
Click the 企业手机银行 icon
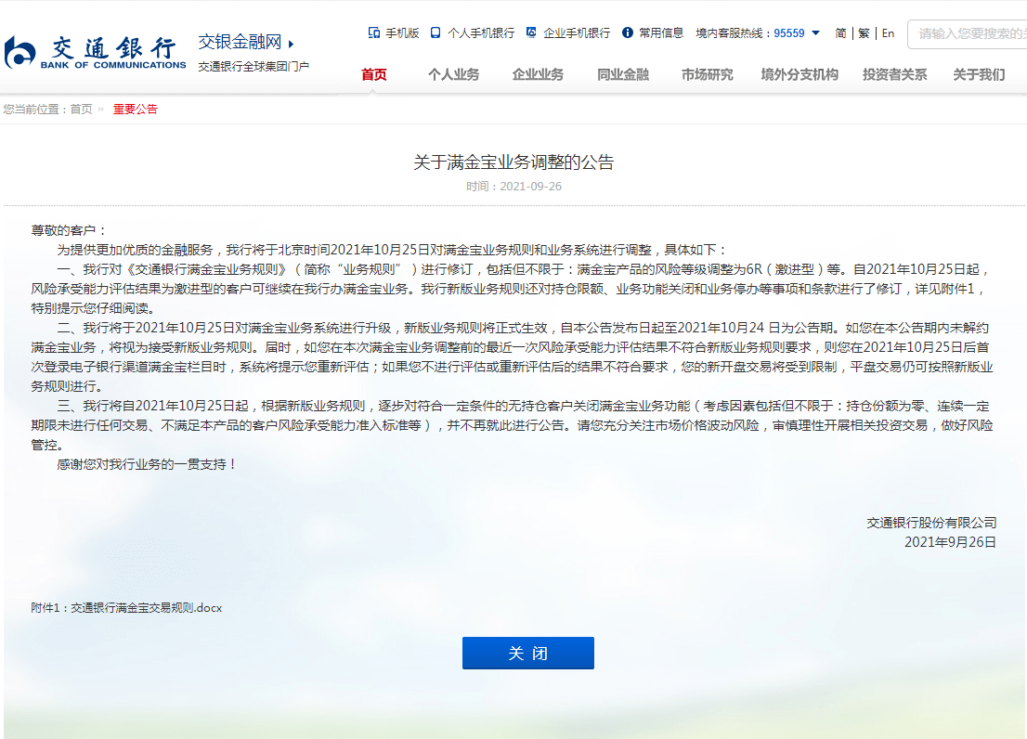[x=531, y=32]
